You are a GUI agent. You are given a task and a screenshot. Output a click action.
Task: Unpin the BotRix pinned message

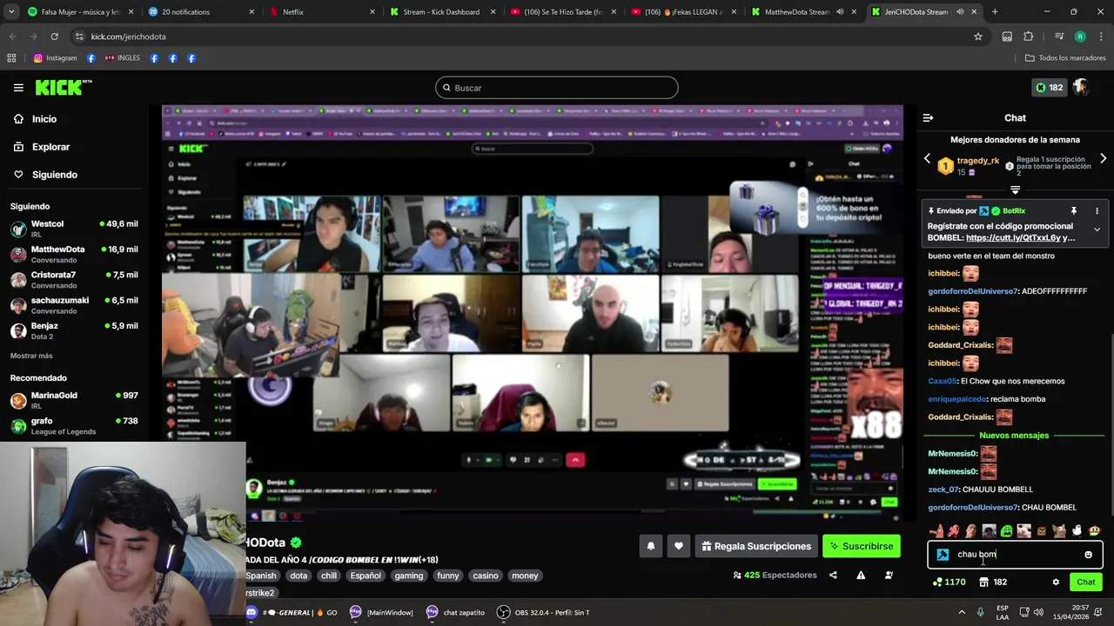[x=1073, y=211]
